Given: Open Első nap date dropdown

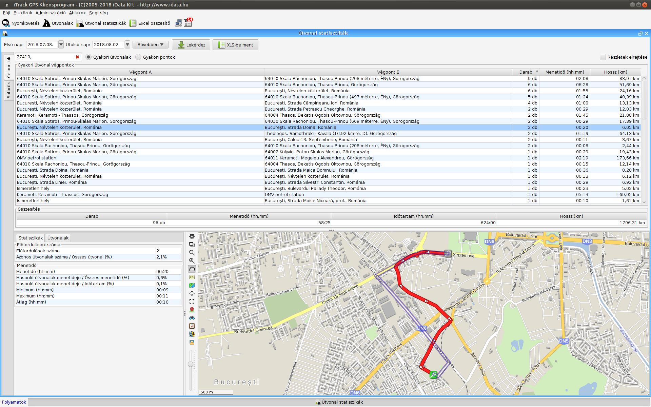Looking at the screenshot, I should coord(61,45).
